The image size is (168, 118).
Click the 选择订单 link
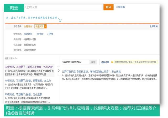(105, 62)
